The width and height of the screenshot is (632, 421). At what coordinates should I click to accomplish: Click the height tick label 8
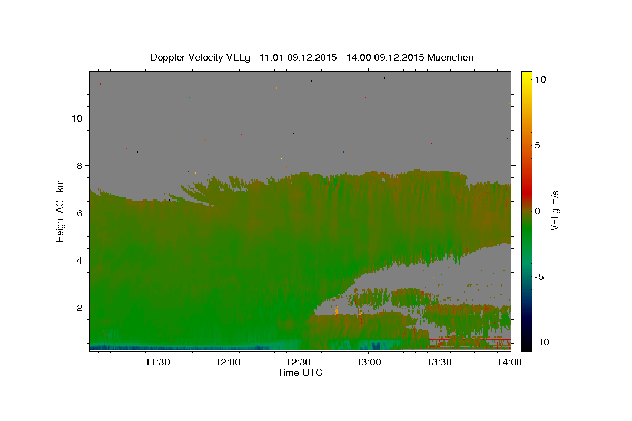(79, 165)
